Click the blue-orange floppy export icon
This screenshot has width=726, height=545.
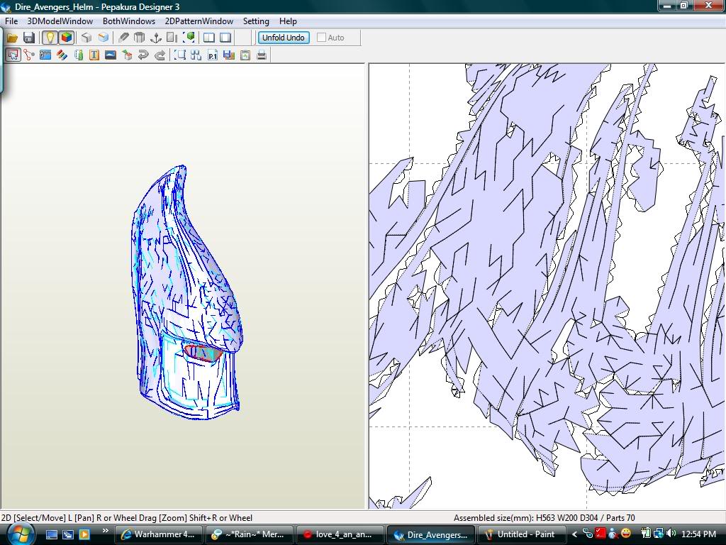click(229, 55)
